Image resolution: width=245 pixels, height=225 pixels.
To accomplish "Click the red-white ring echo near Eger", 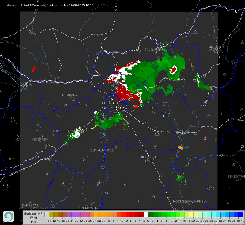I will coord(173,70).
